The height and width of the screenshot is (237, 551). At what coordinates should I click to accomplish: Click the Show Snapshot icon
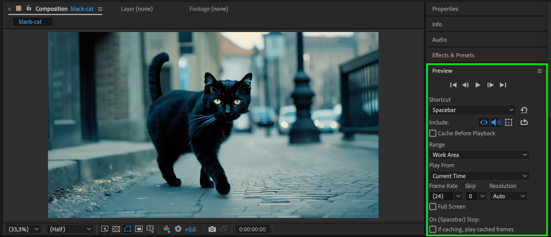pos(223,229)
